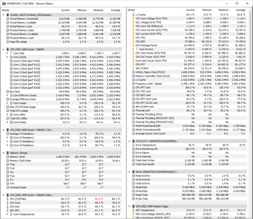
Task: Expand the Core Powers row
Action: (x=133, y=49)
